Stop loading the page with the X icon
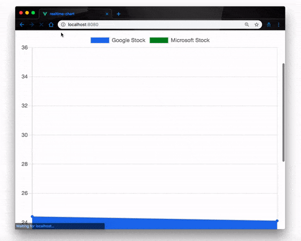Screen dimensions: 301x241 tap(41, 24)
